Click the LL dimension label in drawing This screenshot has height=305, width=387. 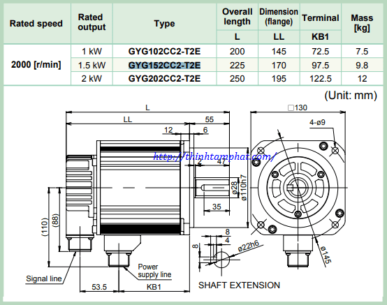pos(128,119)
